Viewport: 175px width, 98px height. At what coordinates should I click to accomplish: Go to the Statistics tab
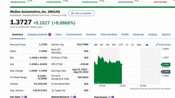click(91, 35)
